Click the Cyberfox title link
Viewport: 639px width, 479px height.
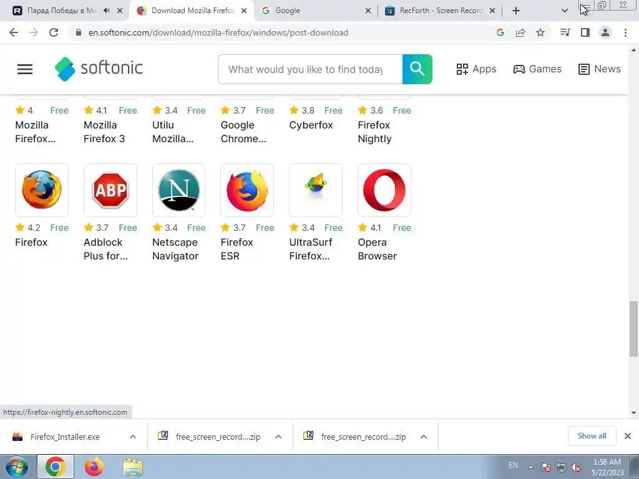[x=311, y=125]
